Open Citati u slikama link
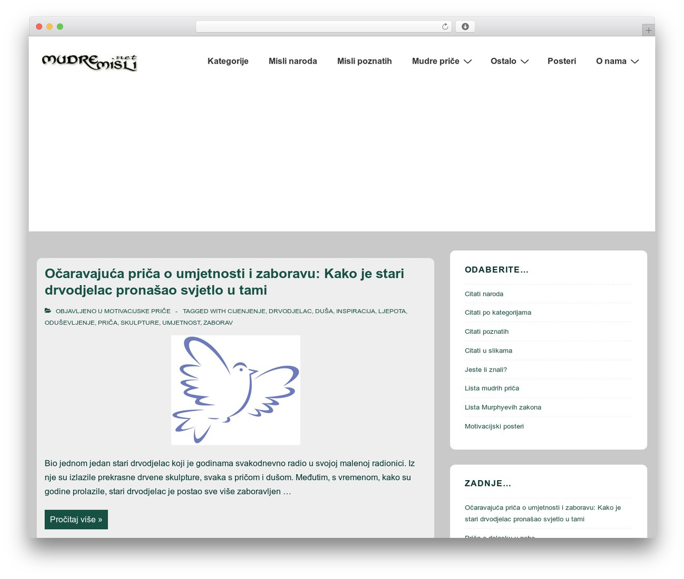 coord(488,351)
